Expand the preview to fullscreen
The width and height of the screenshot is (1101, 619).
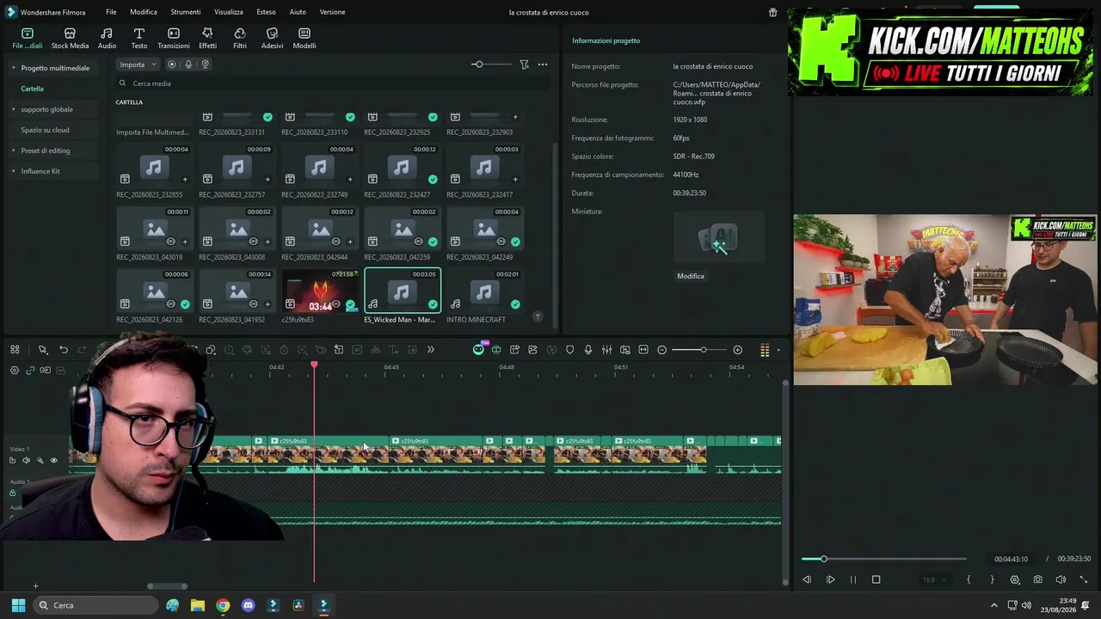pyautogui.click(x=1084, y=579)
